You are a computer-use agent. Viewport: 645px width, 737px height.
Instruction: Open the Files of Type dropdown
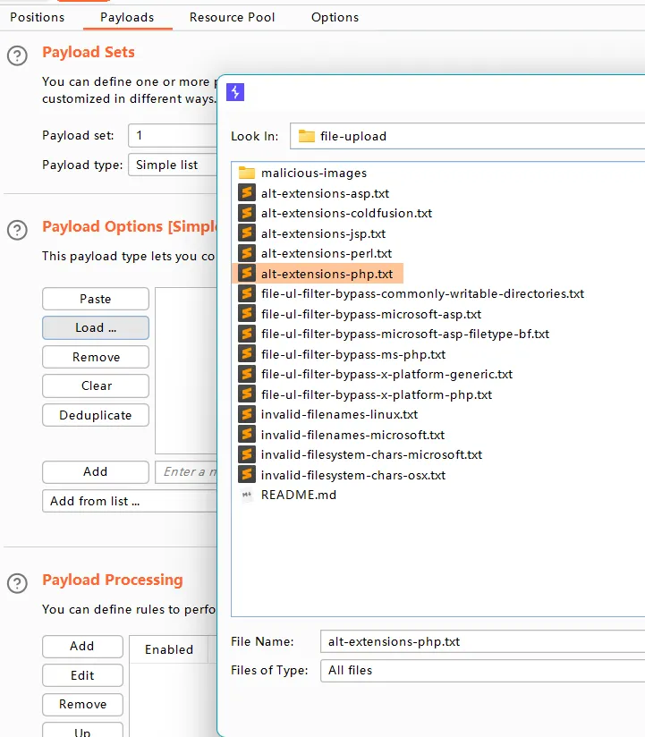point(481,670)
